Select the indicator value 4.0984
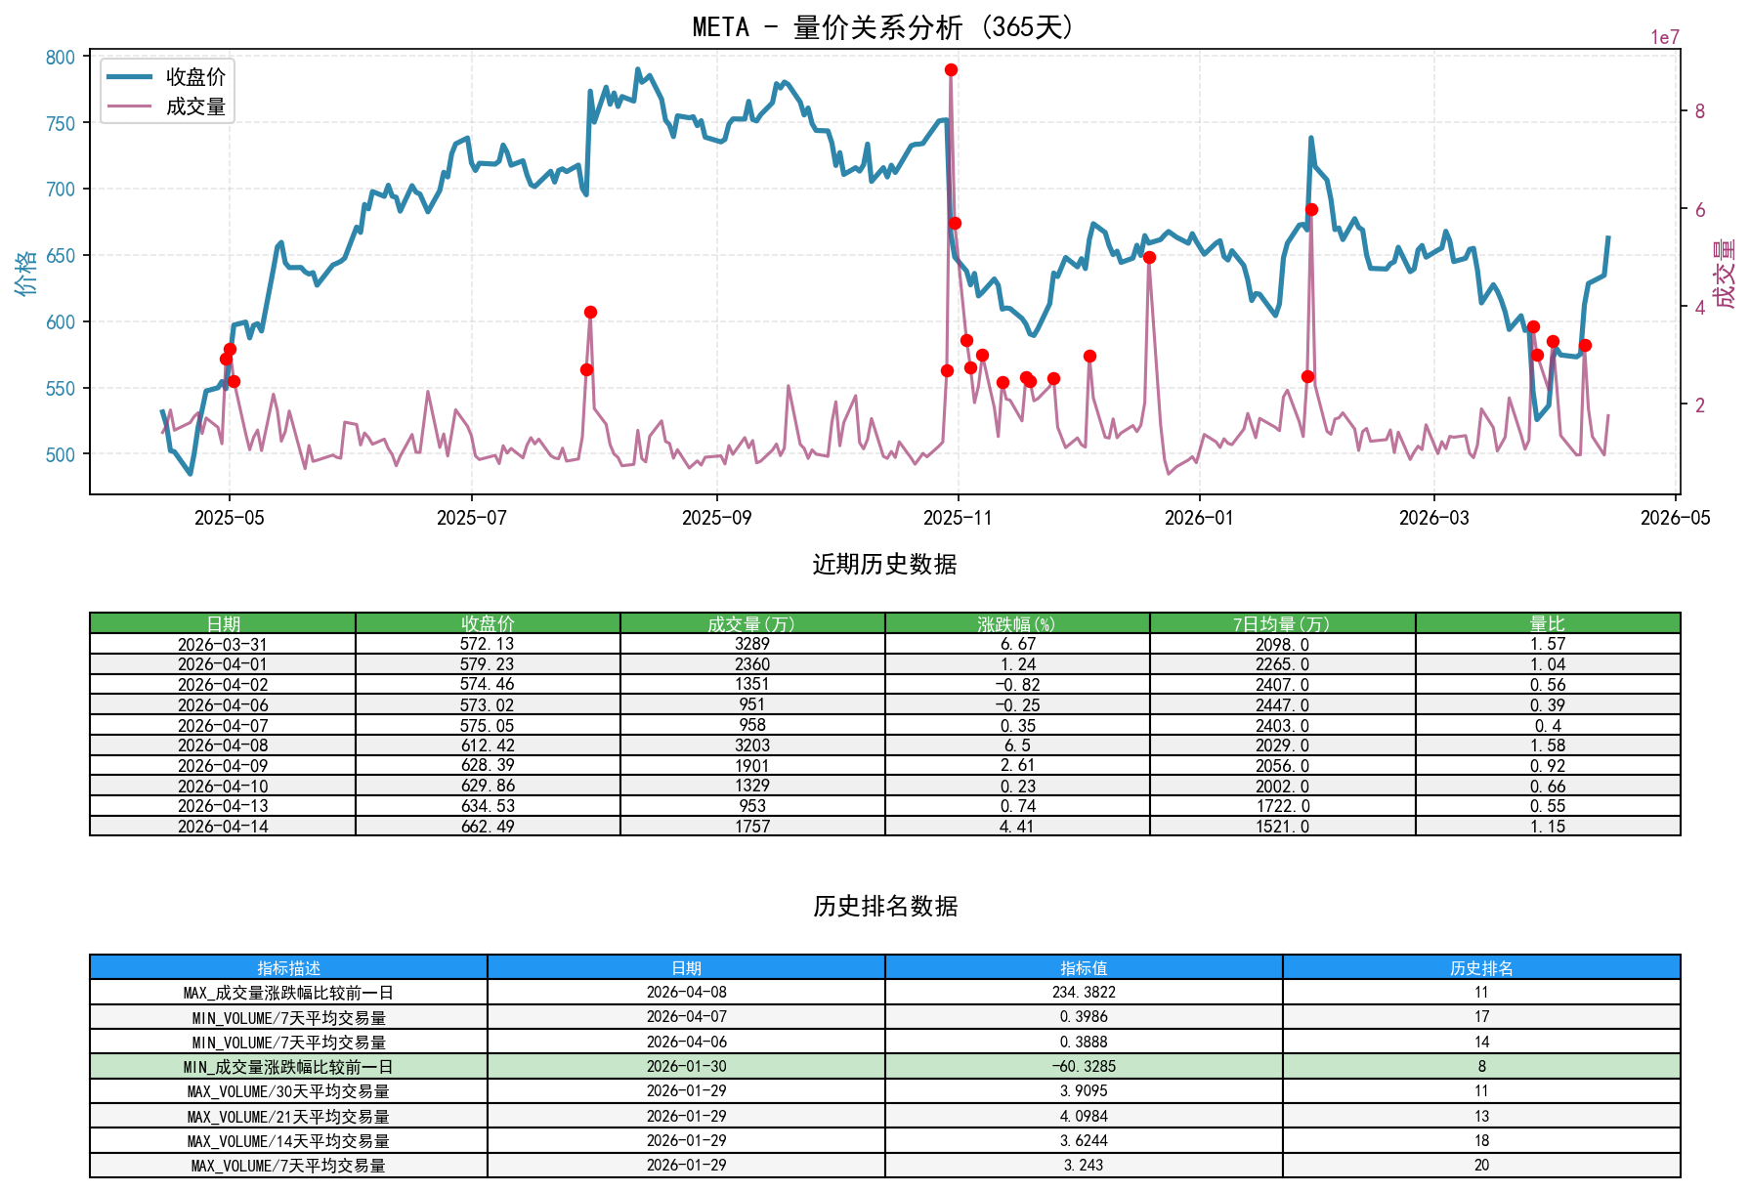 1084,1117
